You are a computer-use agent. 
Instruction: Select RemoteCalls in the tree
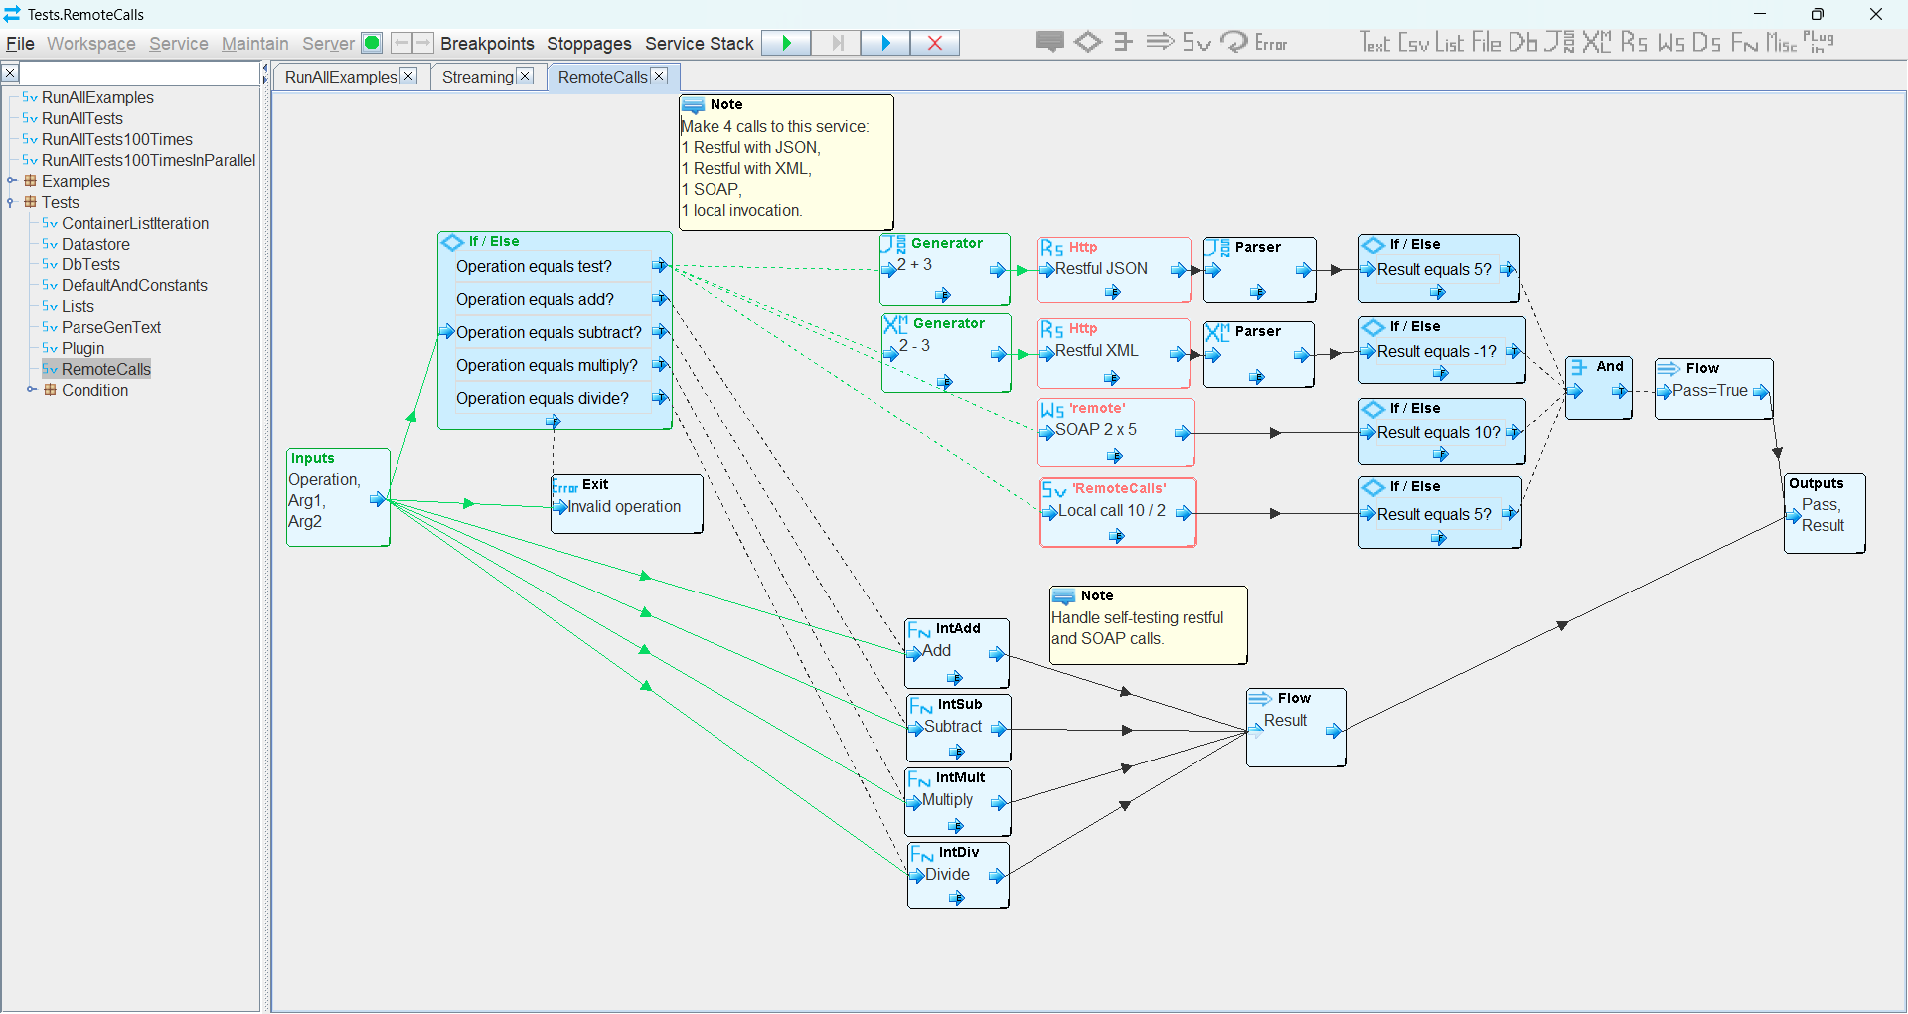[x=96, y=369]
